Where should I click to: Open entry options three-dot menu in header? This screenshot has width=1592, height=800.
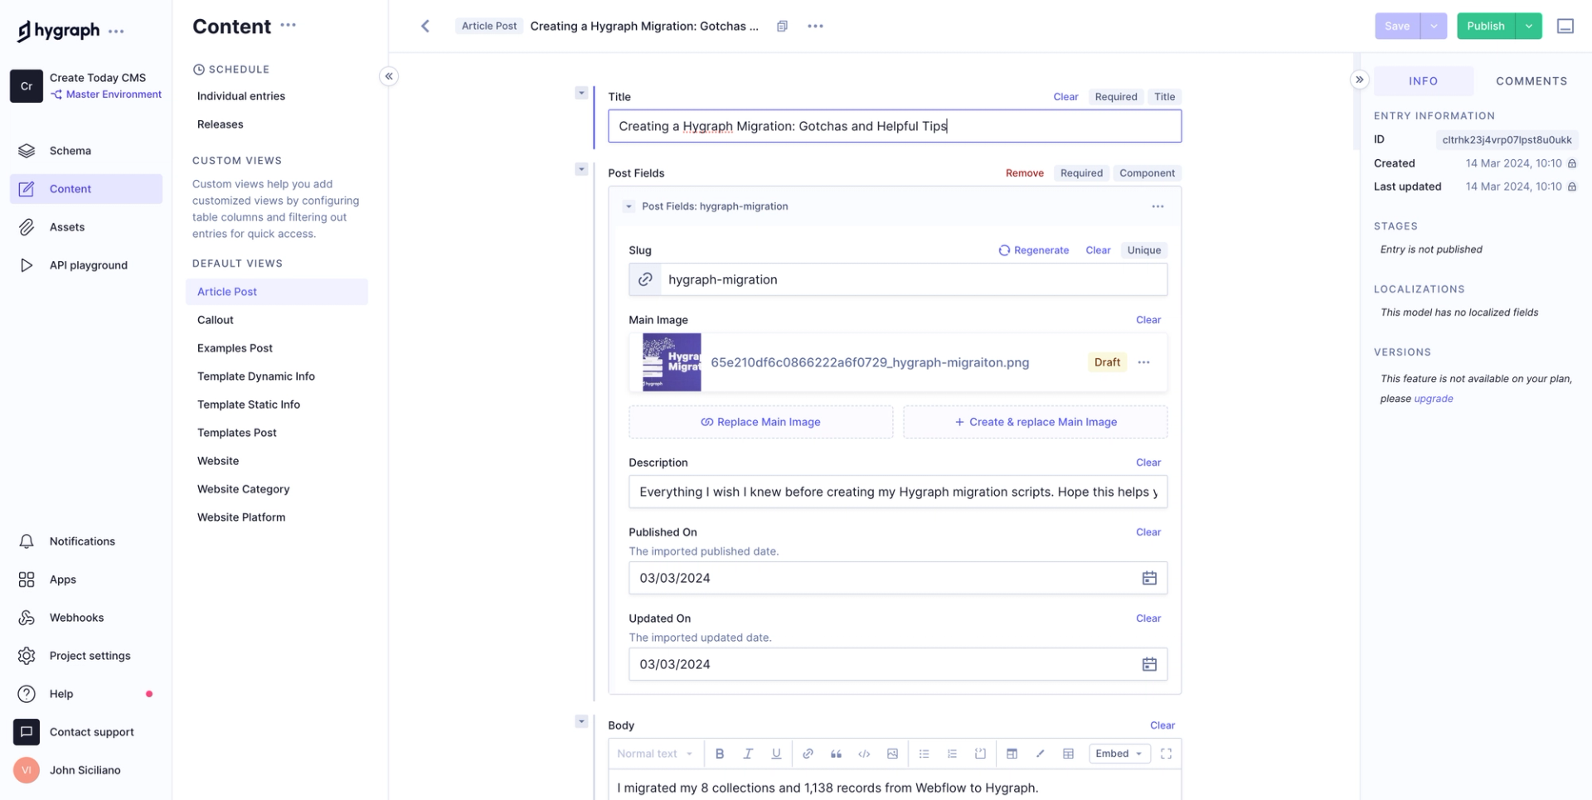tap(816, 27)
